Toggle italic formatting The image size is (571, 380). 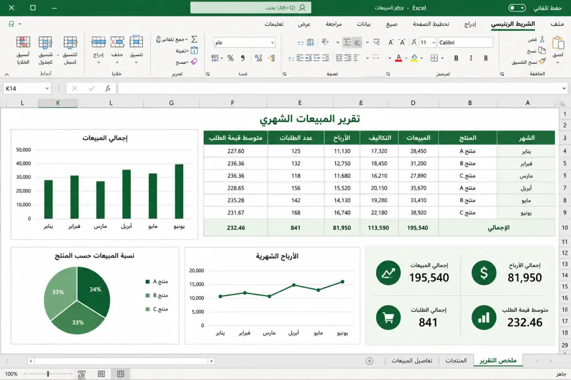(471, 58)
